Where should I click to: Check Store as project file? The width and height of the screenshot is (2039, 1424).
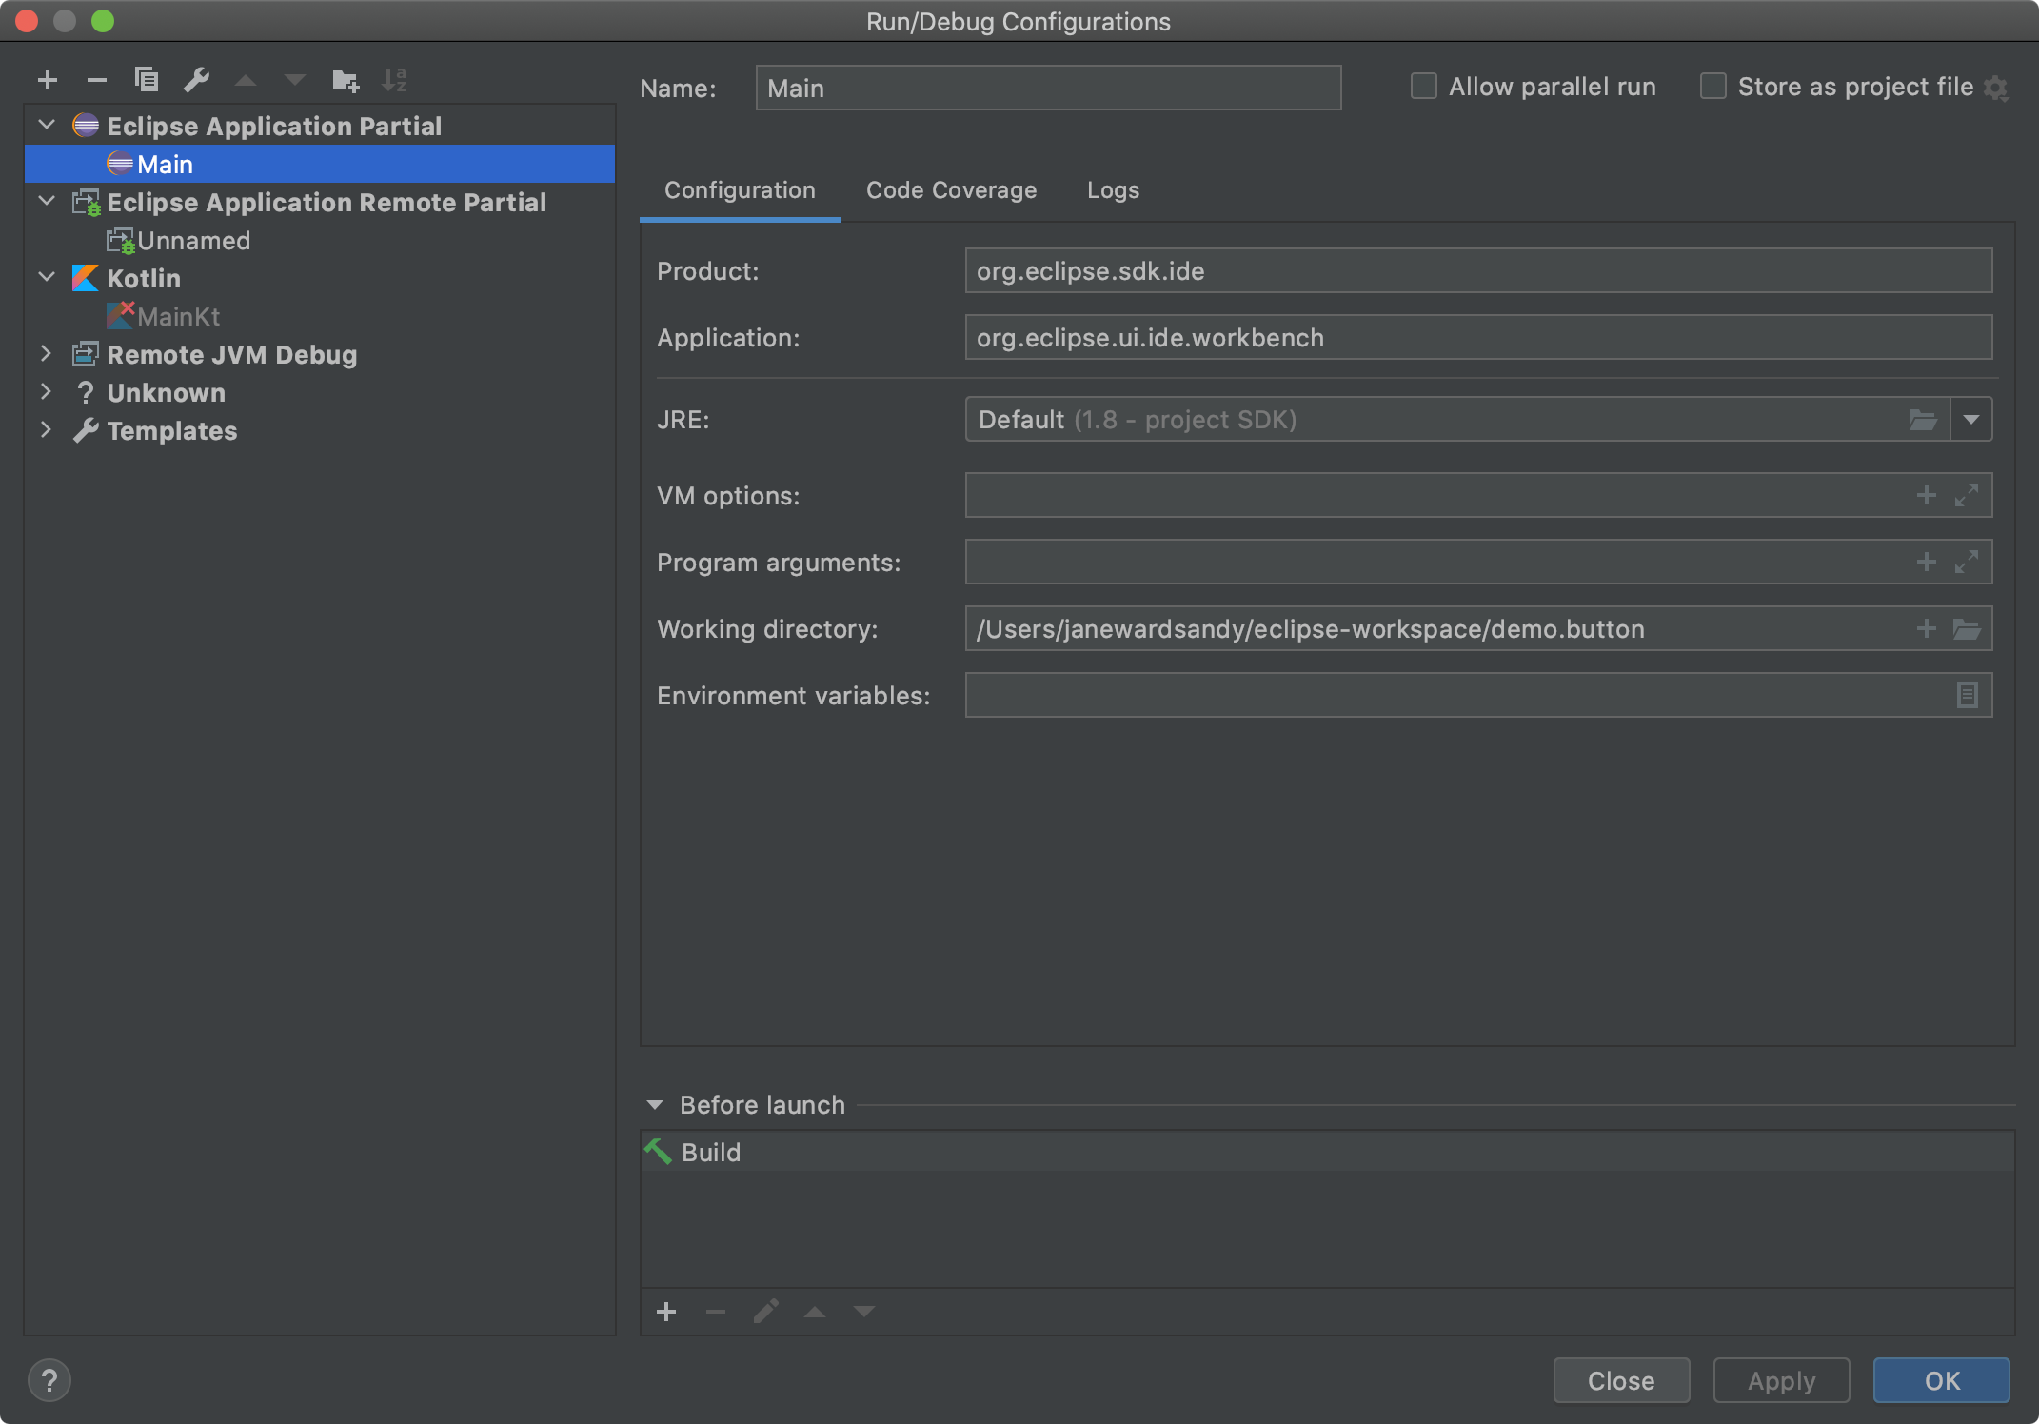pos(1713,87)
